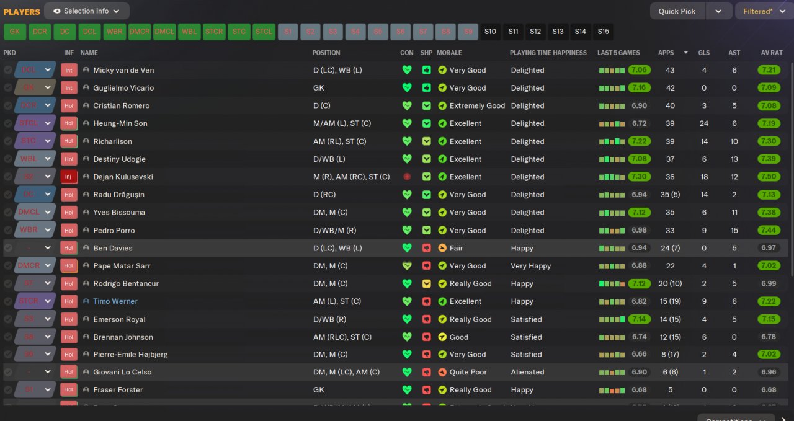Click Dejan Kulusevski's Inj status badge
Image resolution: width=794 pixels, height=421 pixels.
pyautogui.click(x=69, y=177)
